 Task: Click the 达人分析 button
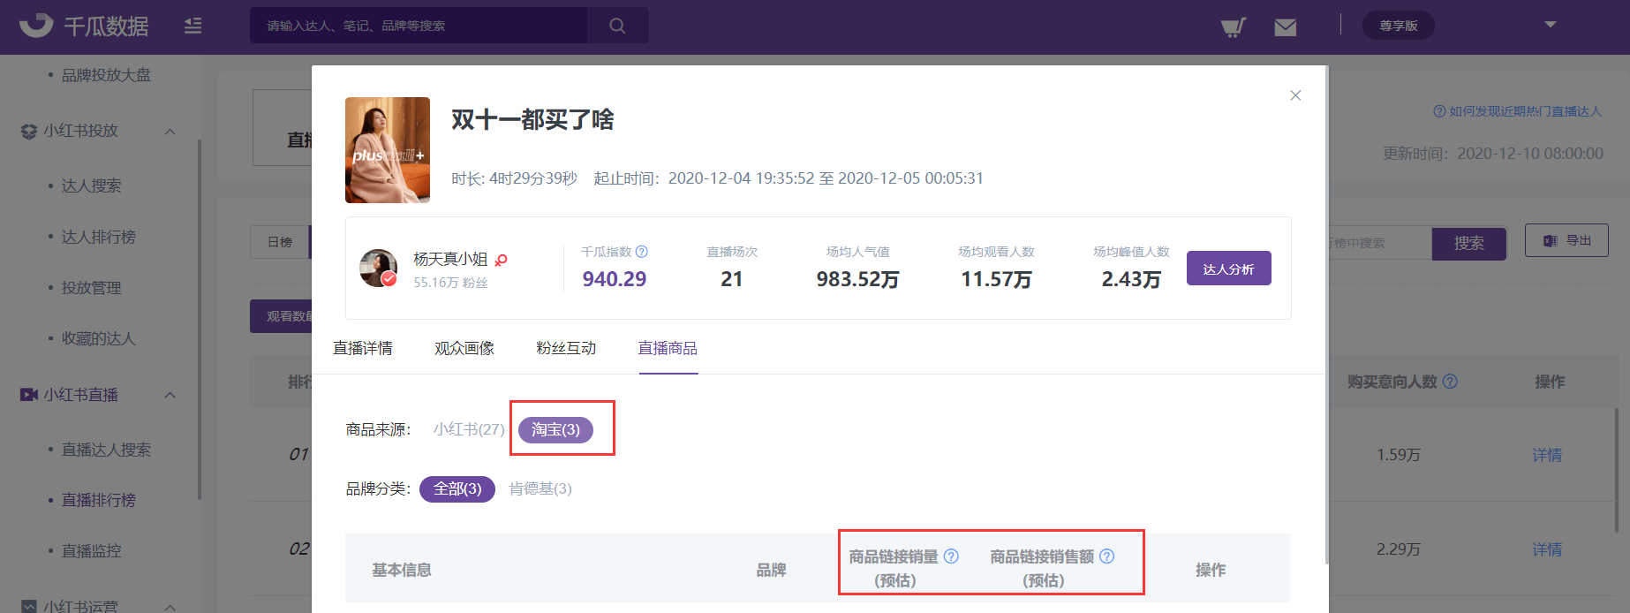[x=1229, y=269]
